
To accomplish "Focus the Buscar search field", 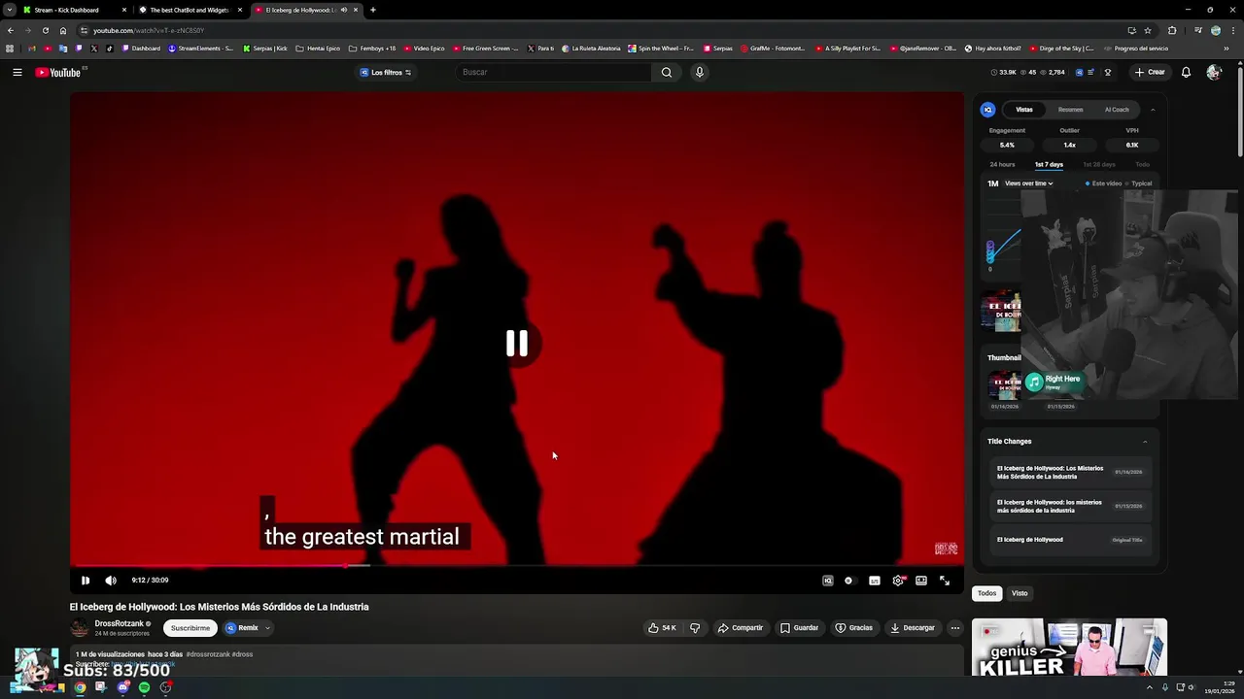I will click(554, 72).
